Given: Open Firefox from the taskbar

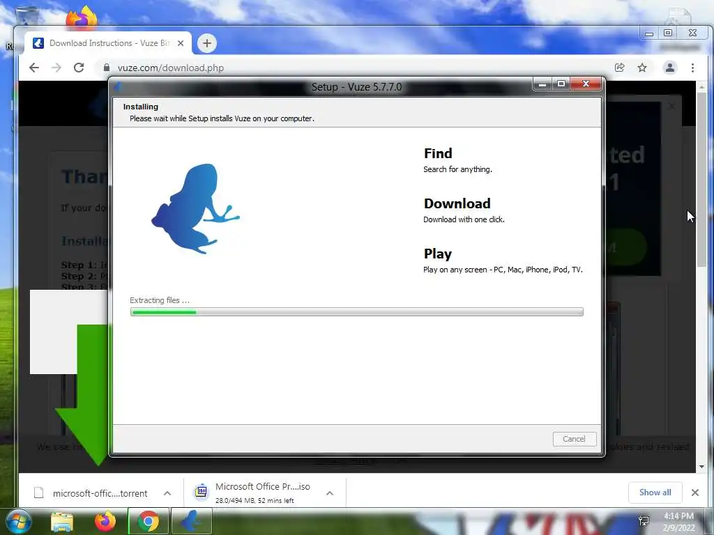Looking at the screenshot, I should click(x=105, y=522).
